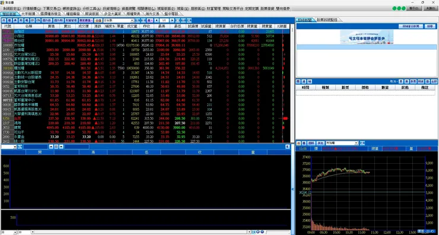Go to previous page of quote list

pos(157,20)
